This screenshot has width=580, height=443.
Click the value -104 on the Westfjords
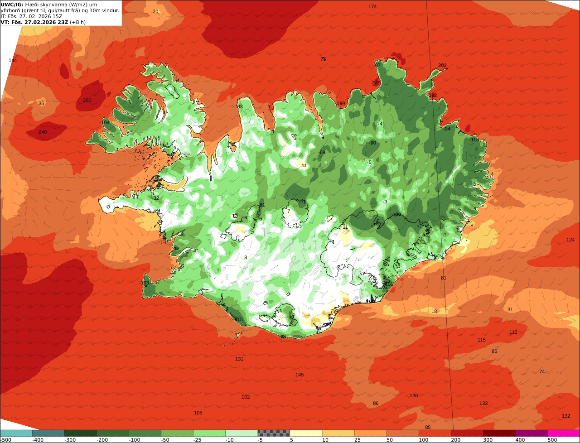tap(105, 122)
